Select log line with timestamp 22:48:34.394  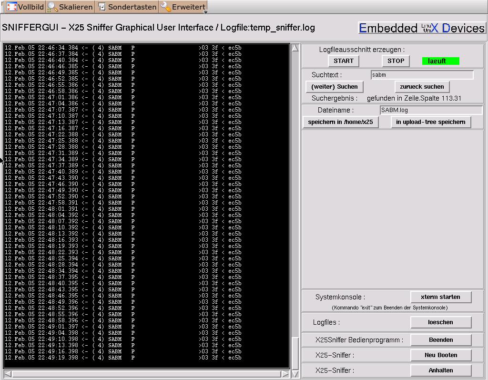[123, 271]
